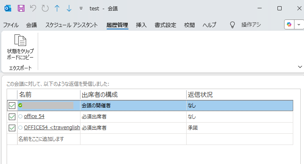Screen dimensions: 304x164
Task: Maximize the test 会議 window
Action: (x=280, y=8)
